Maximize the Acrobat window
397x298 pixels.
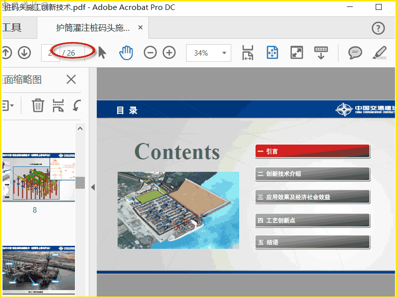[x=379, y=7]
